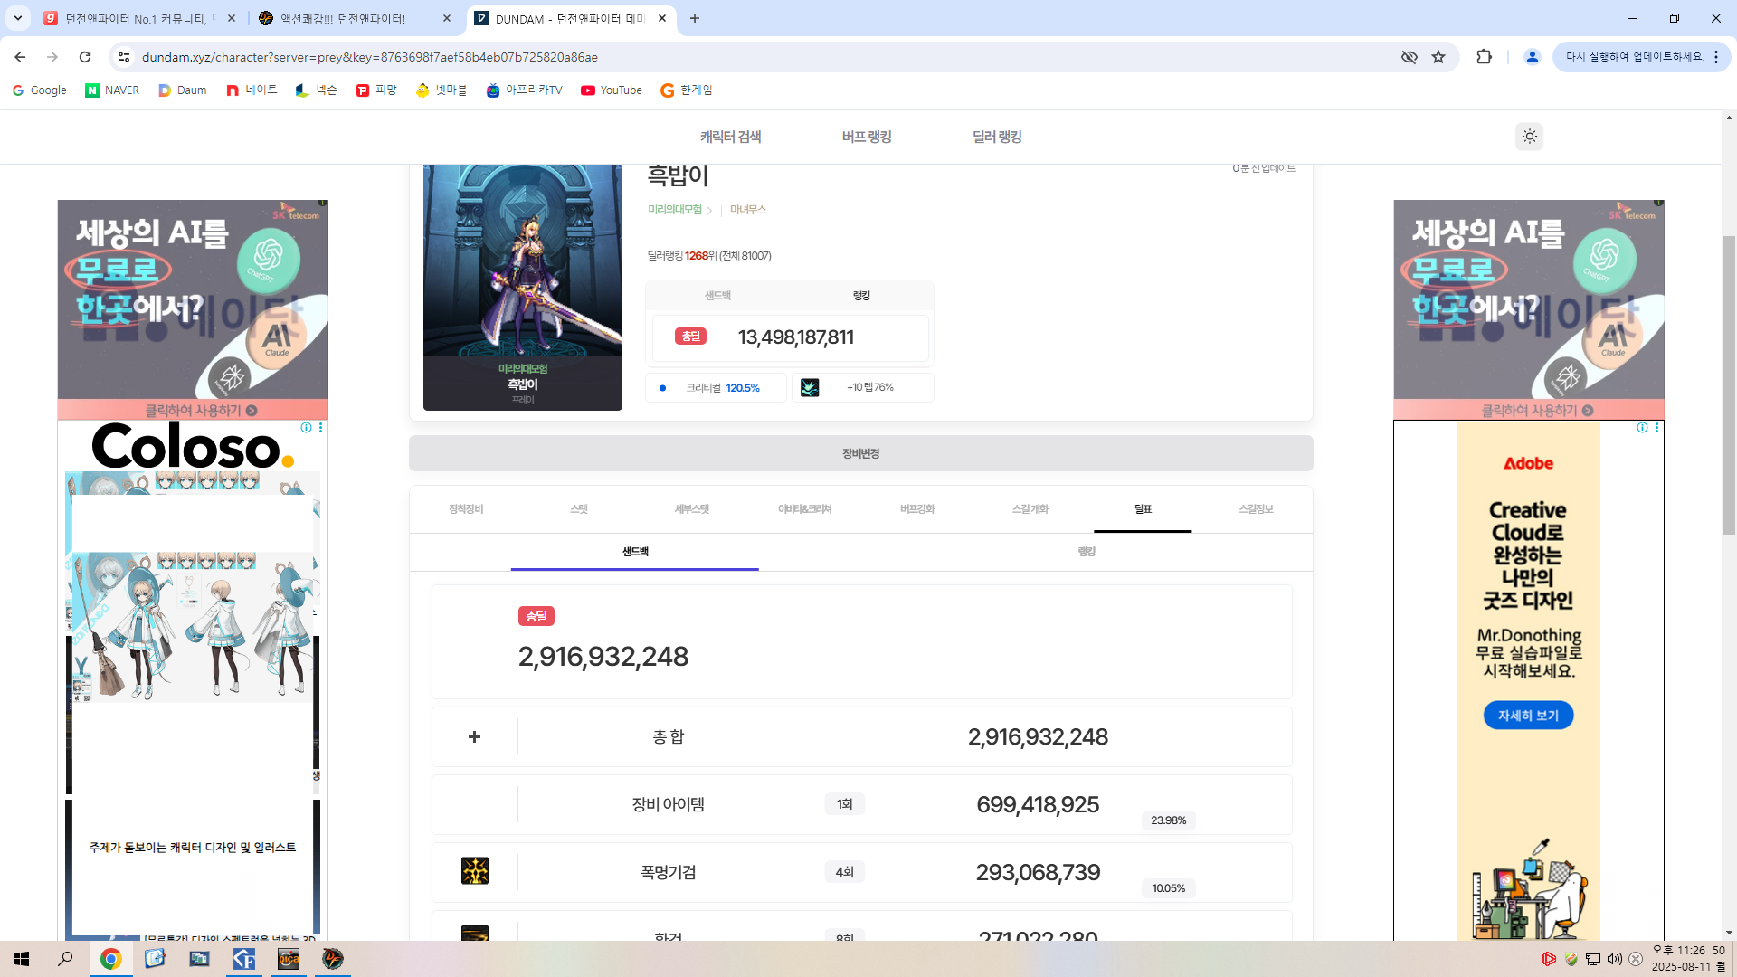This screenshot has height=977, width=1737.
Task: Open the Chrome extensions puzzle icon
Action: pyautogui.click(x=1484, y=57)
